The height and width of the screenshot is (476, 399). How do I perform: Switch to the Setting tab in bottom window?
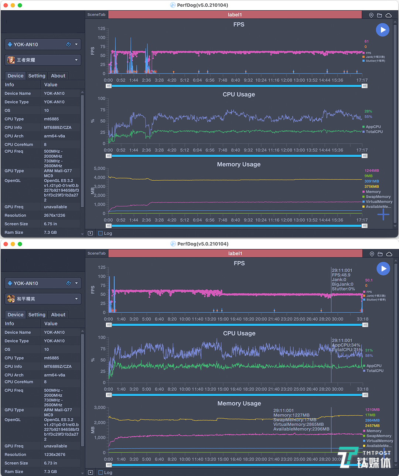click(37, 314)
